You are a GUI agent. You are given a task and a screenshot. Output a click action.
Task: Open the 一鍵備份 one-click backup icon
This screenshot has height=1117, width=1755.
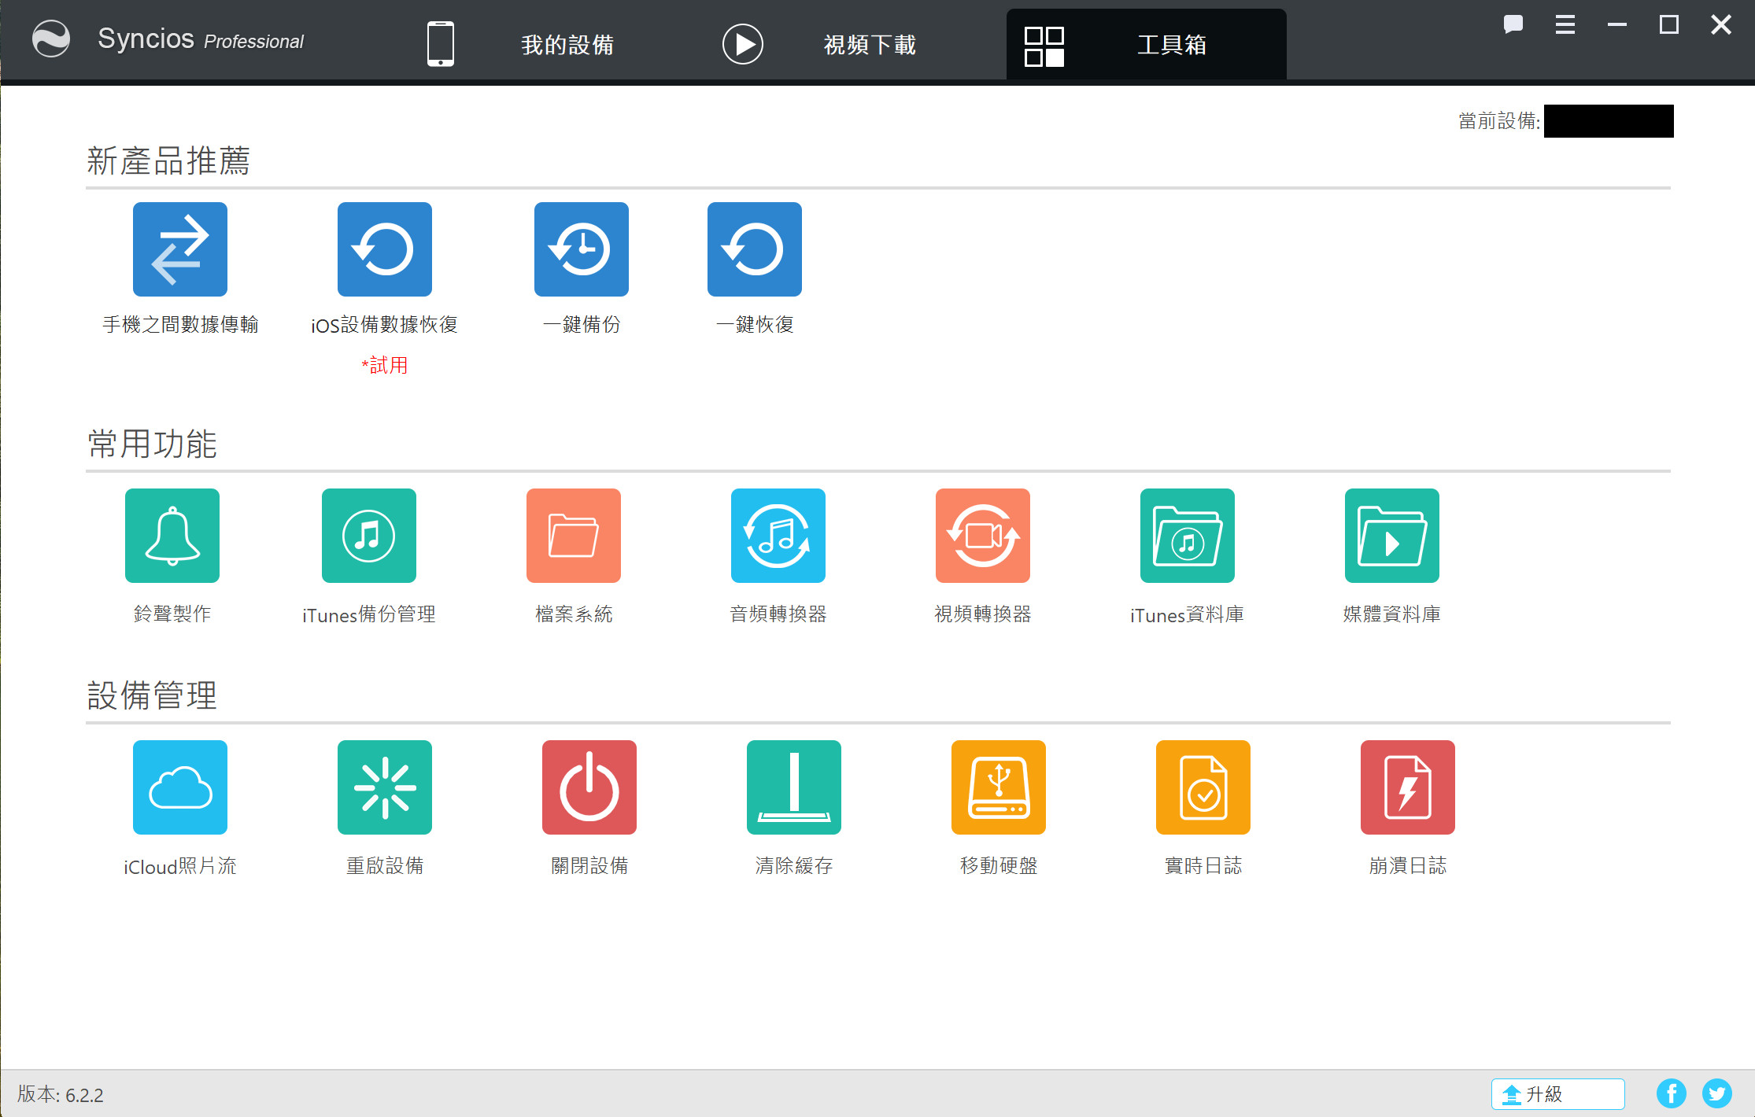point(582,249)
